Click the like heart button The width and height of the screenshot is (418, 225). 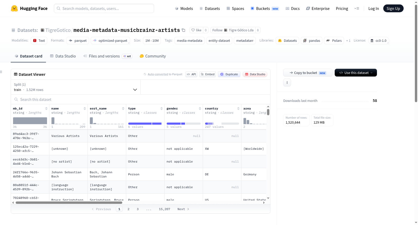pyautogui.click(x=196, y=30)
